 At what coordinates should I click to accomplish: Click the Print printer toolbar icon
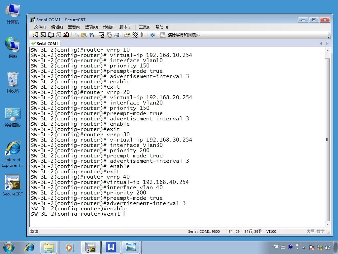click(117, 35)
